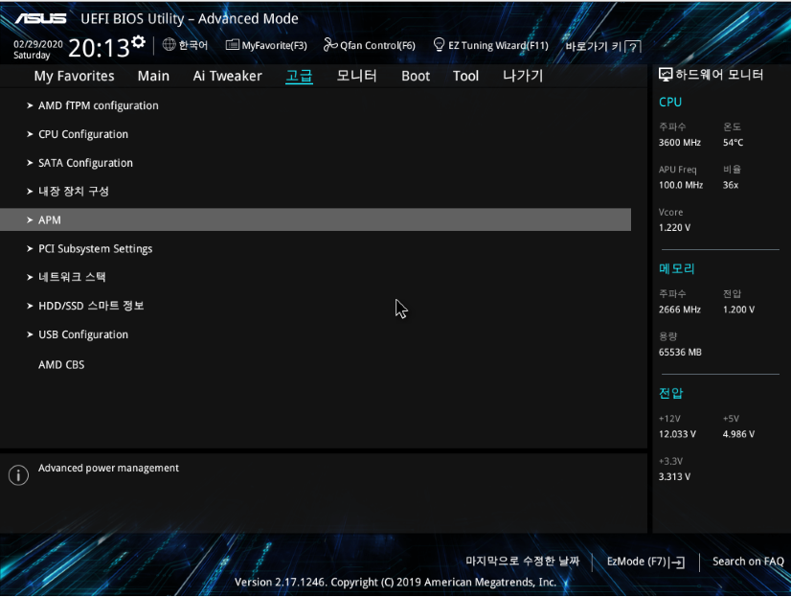Image resolution: width=791 pixels, height=597 pixels.
Task: Expand the 내장 장치 구성 arrow
Action: [30, 192]
